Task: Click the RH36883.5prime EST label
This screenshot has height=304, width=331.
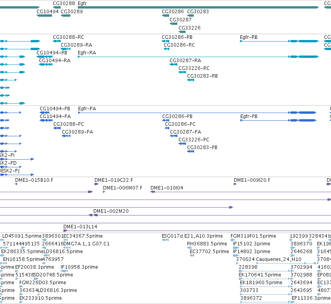Action: [207, 244]
